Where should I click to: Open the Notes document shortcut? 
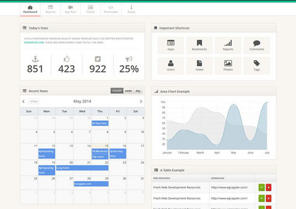point(199,66)
